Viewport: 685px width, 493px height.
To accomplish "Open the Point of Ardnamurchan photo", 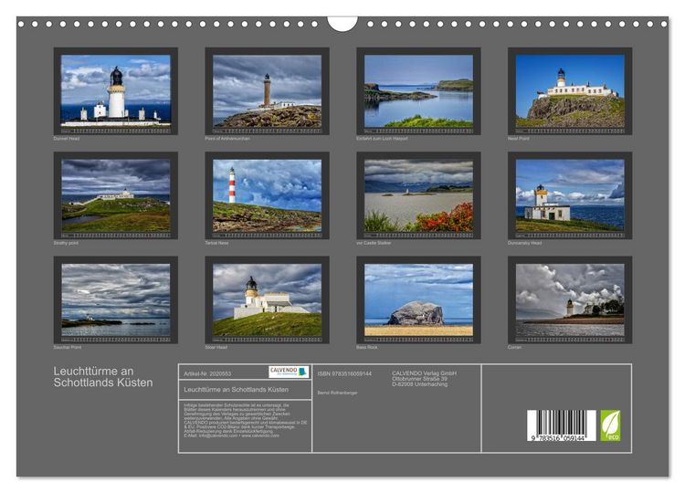I will click(267, 90).
